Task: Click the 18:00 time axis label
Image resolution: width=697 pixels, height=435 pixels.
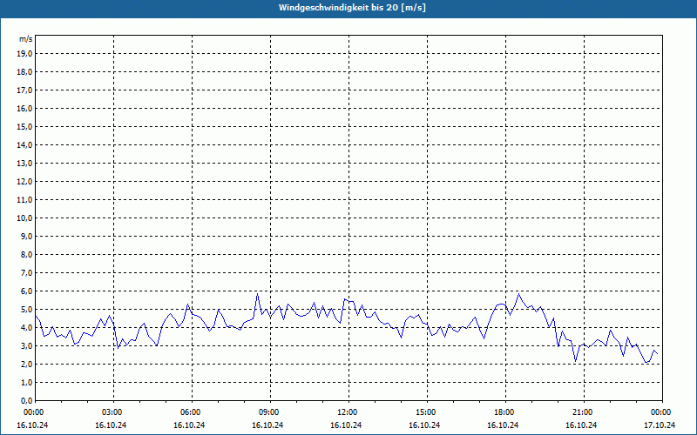Action: 506,412
